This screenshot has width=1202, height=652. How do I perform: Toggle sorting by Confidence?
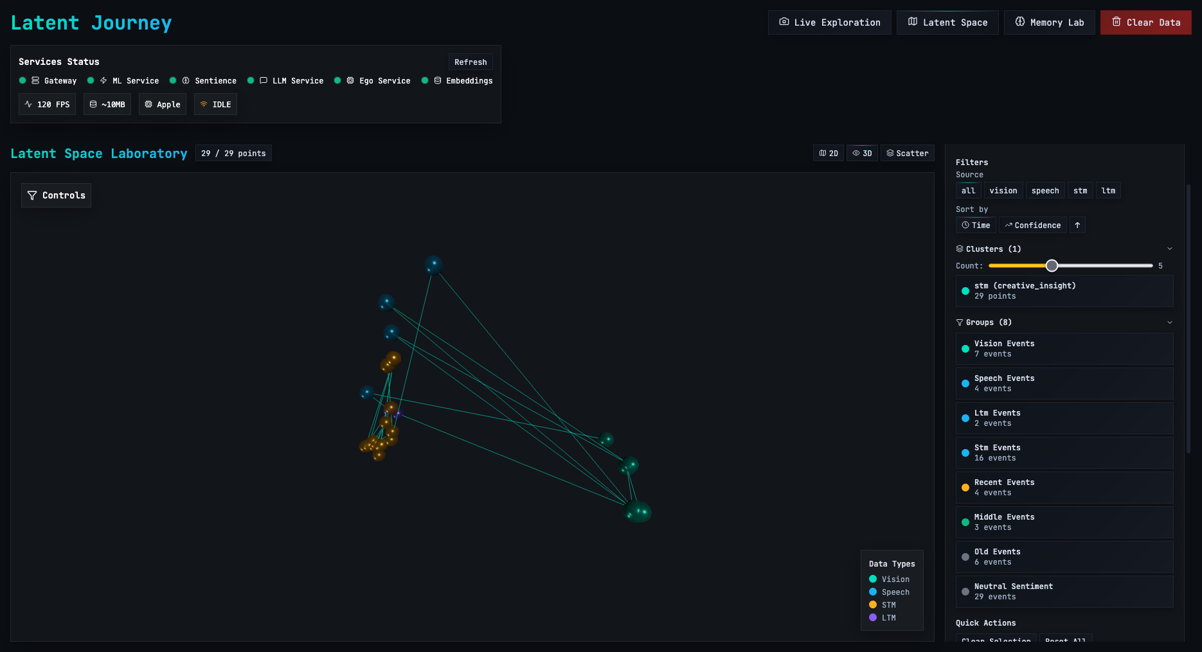click(x=1032, y=225)
